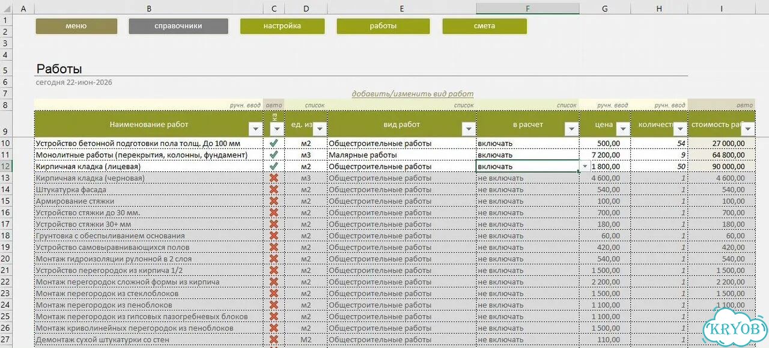Click green checkmark for 'Монолитные работы' row
This screenshot has height=348, width=769.
[x=274, y=155]
